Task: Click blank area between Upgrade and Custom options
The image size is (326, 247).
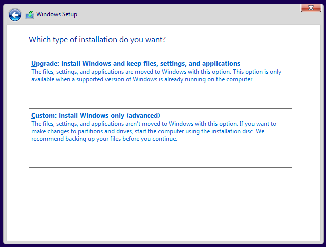Action: pos(161,97)
